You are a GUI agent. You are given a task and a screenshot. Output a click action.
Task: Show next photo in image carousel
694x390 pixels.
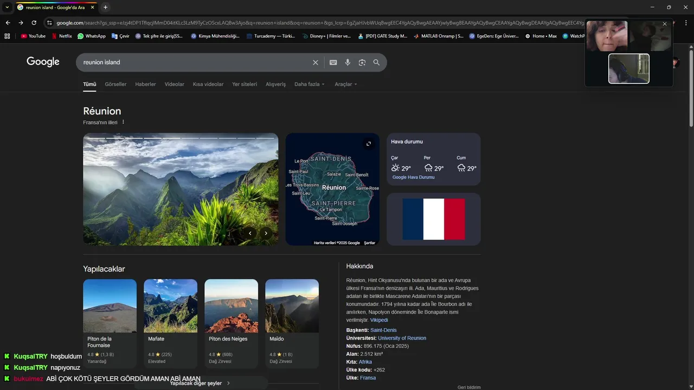point(266,233)
